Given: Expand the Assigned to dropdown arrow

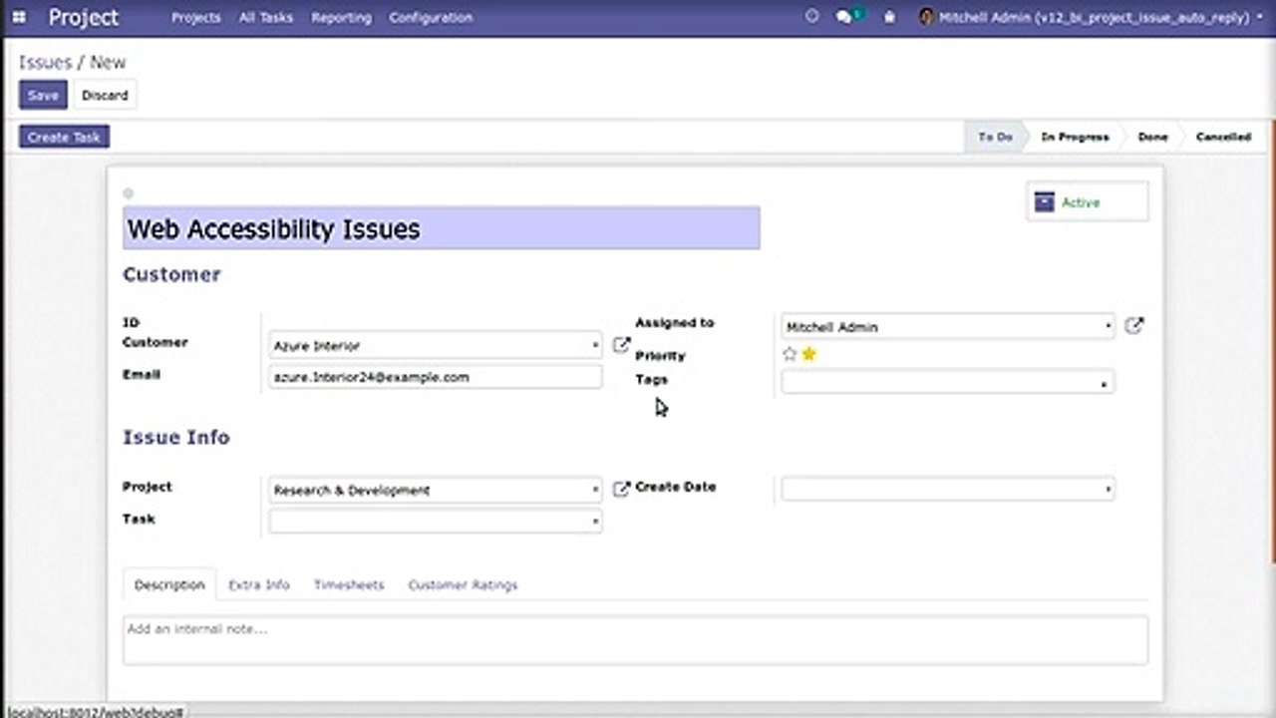Looking at the screenshot, I should tap(1108, 327).
